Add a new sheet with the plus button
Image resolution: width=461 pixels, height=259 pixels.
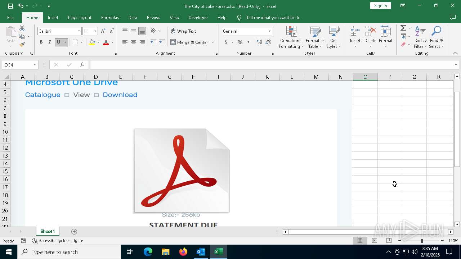[74, 232]
